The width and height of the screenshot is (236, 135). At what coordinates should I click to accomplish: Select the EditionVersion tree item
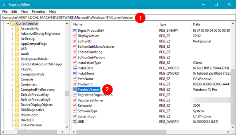pos(31,125)
